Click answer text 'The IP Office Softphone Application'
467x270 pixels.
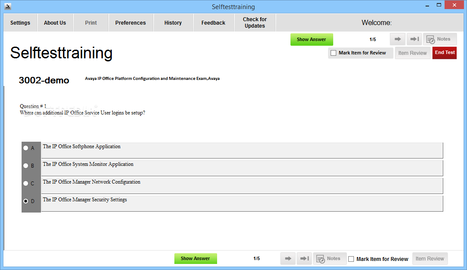click(82, 146)
